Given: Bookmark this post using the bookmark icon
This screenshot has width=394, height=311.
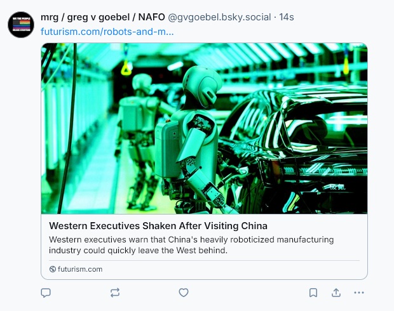Looking at the screenshot, I should pos(313,293).
